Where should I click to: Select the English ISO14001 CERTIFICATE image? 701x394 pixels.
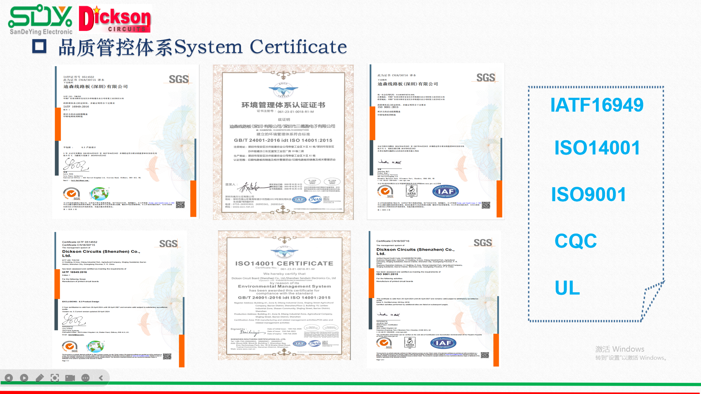tap(284, 295)
